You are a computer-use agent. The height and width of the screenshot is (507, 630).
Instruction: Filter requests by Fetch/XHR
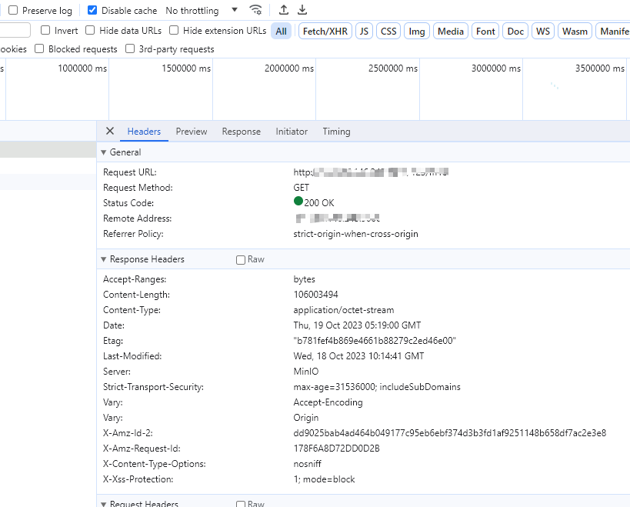pyautogui.click(x=325, y=31)
